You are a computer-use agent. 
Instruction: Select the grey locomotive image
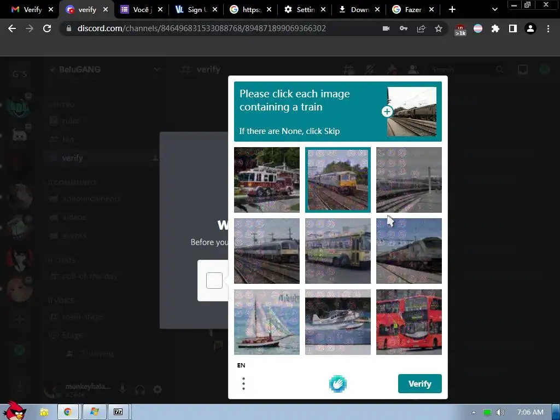(409, 250)
